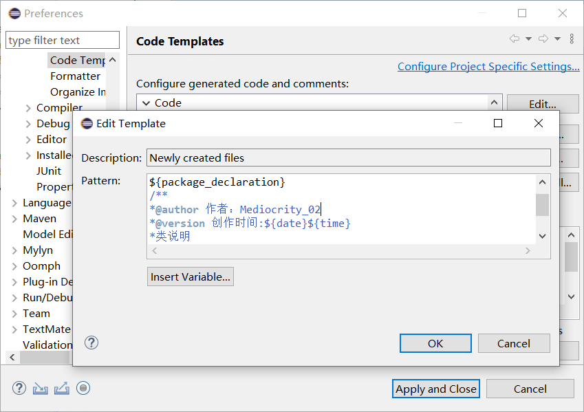The image size is (584, 412).
Task: Open the three-dot view menu icon
Action: [572, 39]
